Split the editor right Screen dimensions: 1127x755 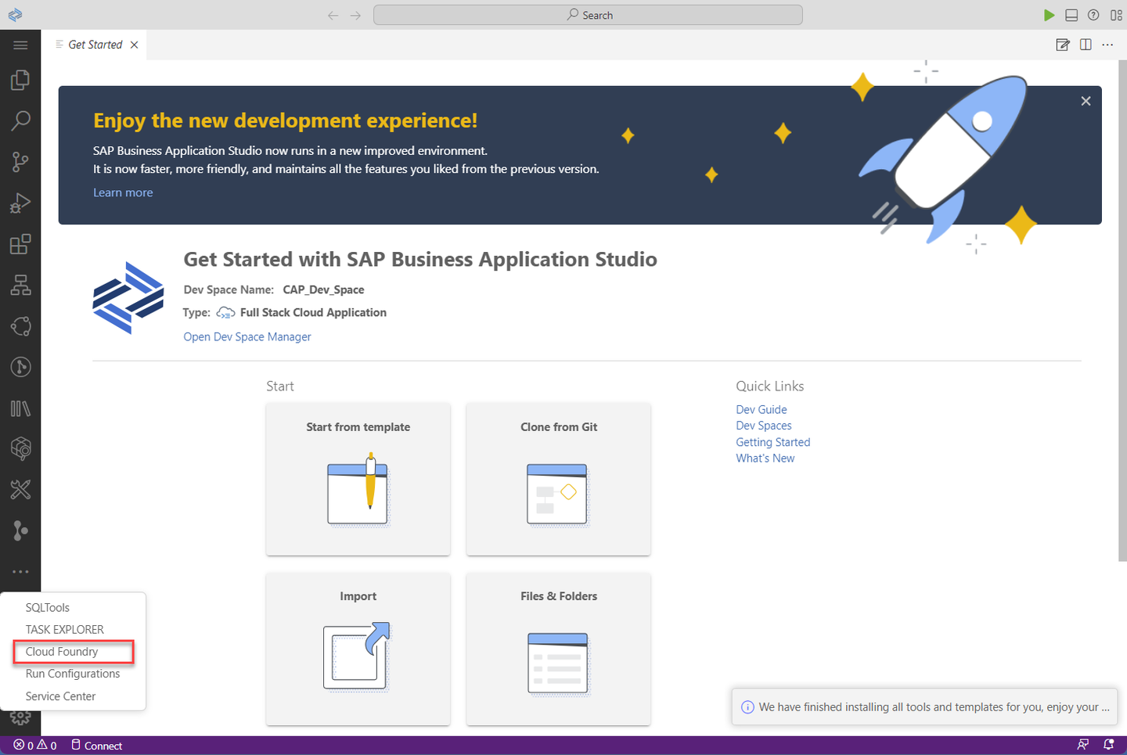coord(1086,45)
